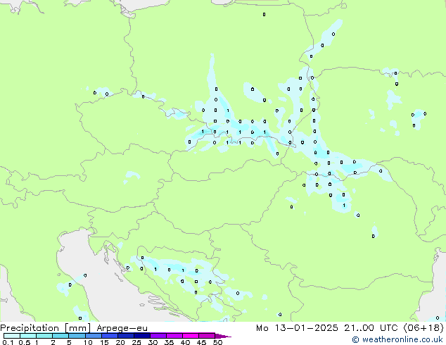Click the legend swatch between 15 and 20
The height and width of the screenshot is (345, 446).
110,336
